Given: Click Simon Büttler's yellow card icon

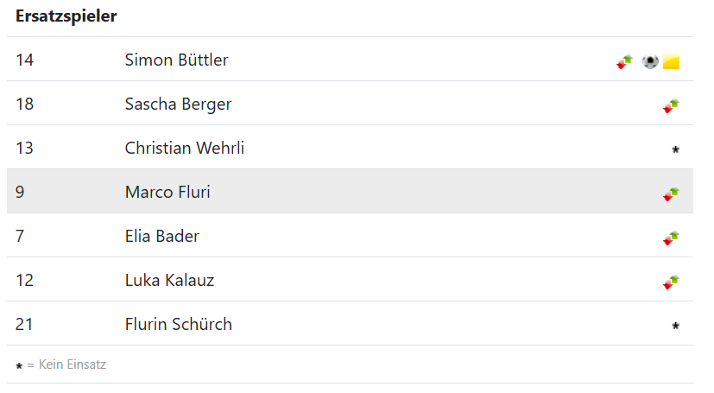Looking at the screenshot, I should pyautogui.click(x=672, y=61).
